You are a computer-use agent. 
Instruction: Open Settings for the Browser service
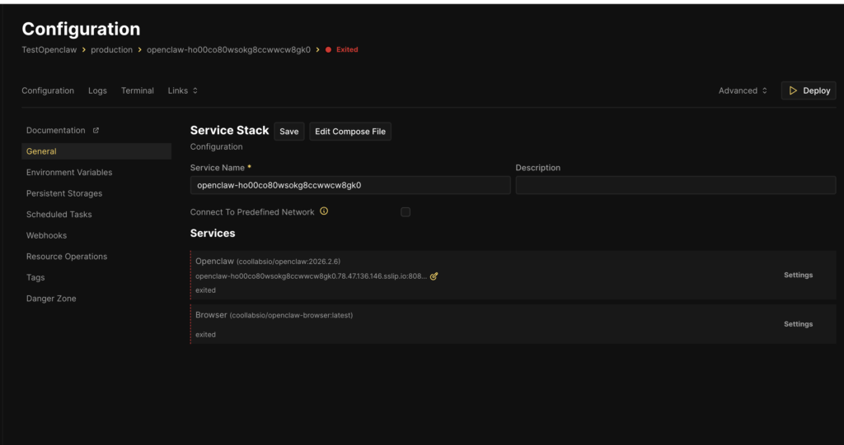(798, 324)
